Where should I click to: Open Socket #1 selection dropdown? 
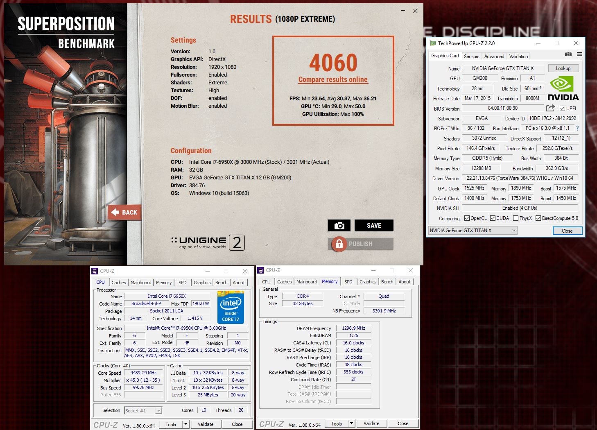click(143, 410)
